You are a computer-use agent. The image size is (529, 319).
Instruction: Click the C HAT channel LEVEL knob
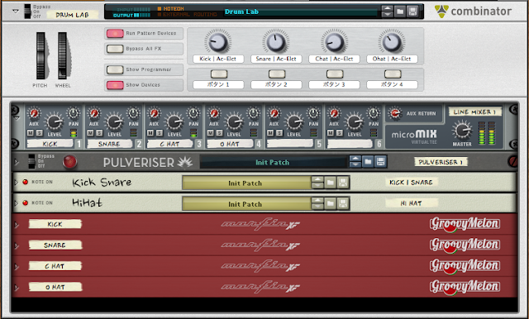pos(174,122)
